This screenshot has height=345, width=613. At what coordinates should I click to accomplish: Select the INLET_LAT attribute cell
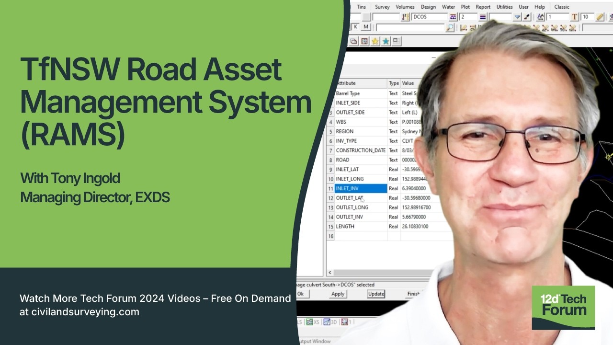pos(361,170)
